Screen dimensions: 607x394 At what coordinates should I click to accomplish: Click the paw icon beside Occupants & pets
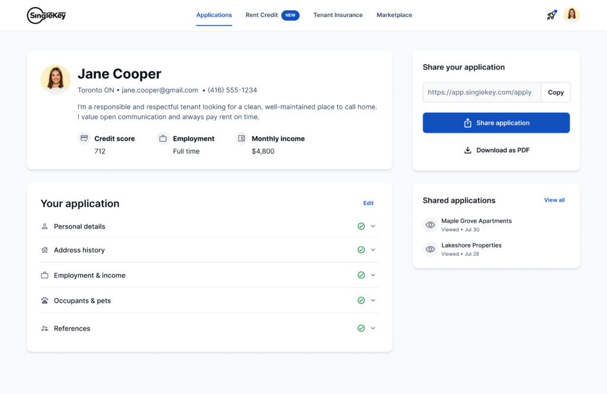(x=45, y=300)
